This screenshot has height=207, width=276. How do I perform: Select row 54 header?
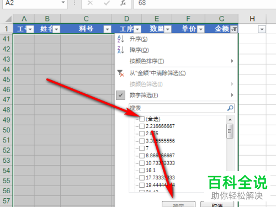point(7,171)
